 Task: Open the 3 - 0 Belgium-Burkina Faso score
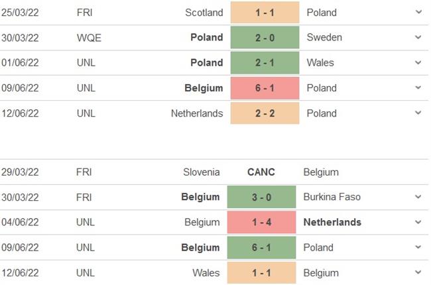coord(261,197)
